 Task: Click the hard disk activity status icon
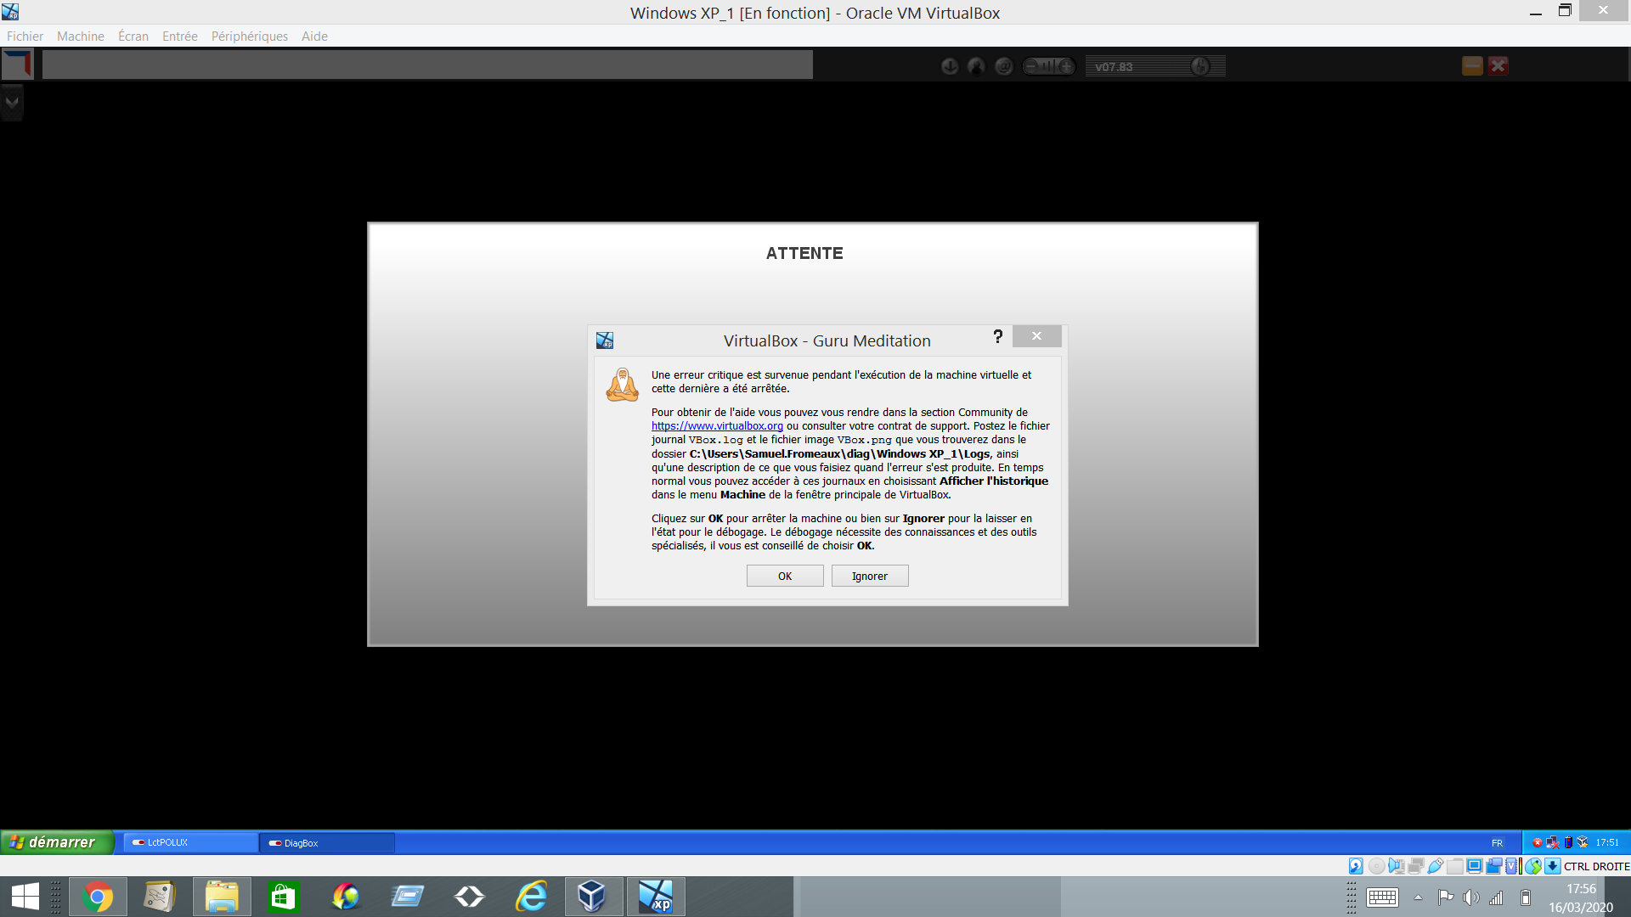pyautogui.click(x=1356, y=866)
